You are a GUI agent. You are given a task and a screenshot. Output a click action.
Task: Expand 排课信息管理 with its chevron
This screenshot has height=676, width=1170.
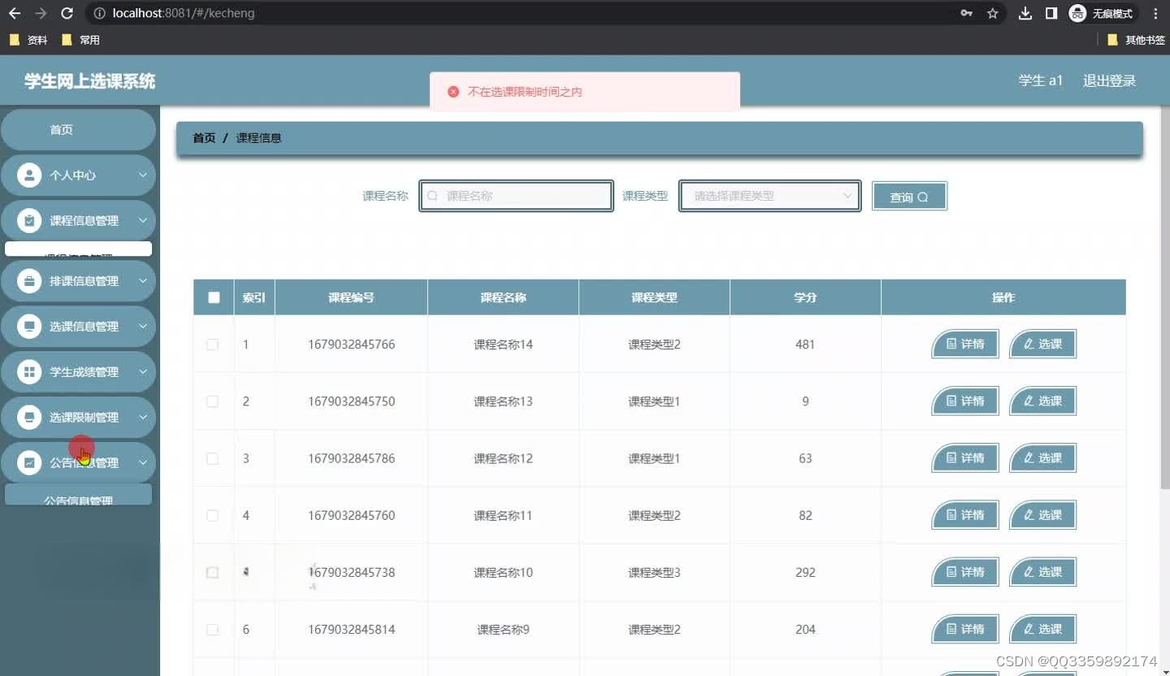pos(142,281)
